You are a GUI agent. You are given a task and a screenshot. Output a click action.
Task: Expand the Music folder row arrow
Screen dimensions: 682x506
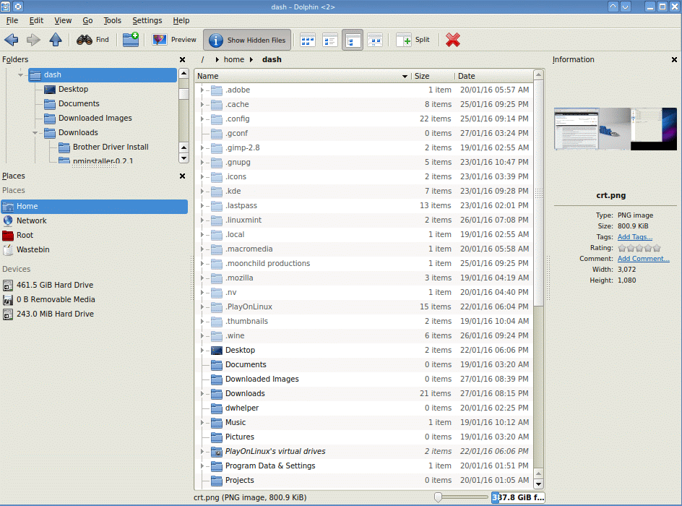tap(202, 422)
